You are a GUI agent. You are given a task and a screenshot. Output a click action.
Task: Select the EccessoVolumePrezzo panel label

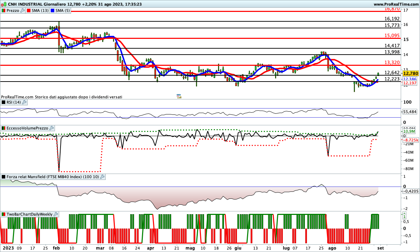pos(28,128)
